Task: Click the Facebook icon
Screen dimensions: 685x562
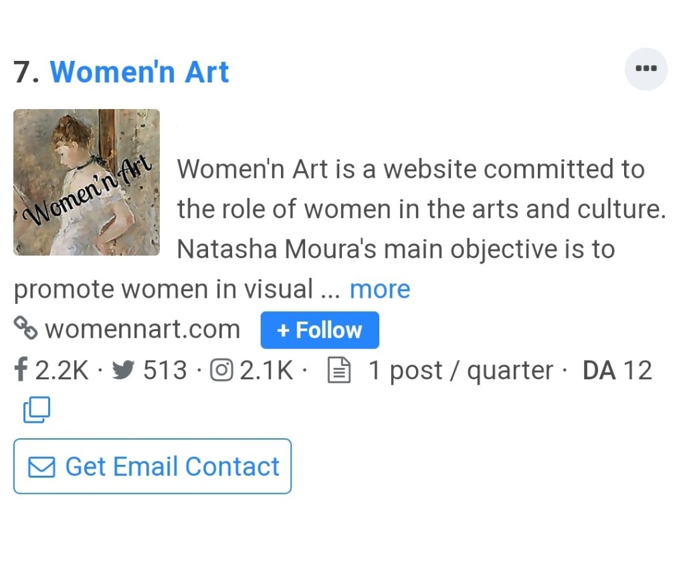Action: pyautogui.click(x=21, y=370)
